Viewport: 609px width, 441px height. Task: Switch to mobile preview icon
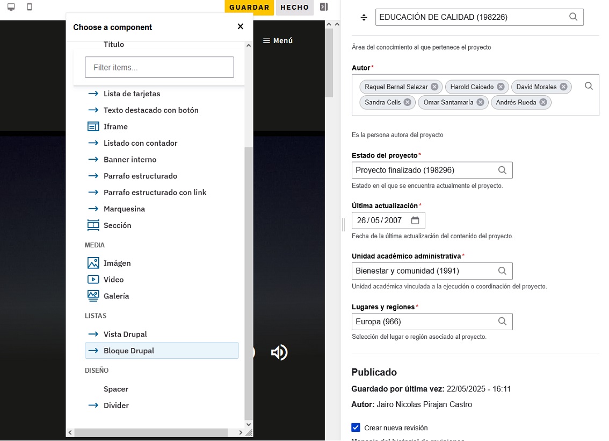coord(30,7)
